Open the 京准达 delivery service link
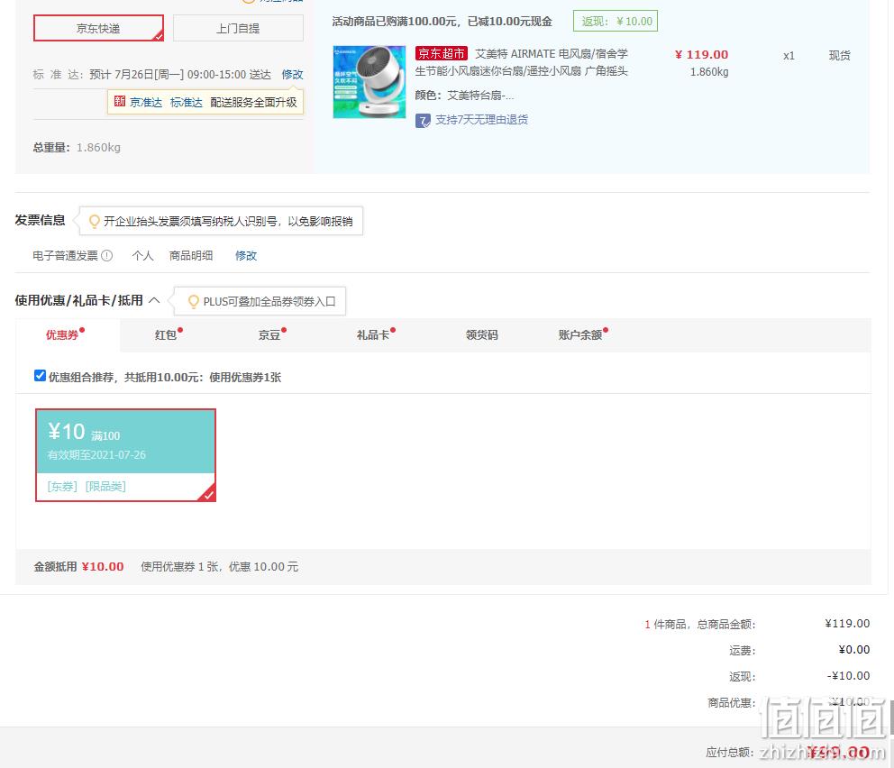The image size is (894, 768). (146, 103)
